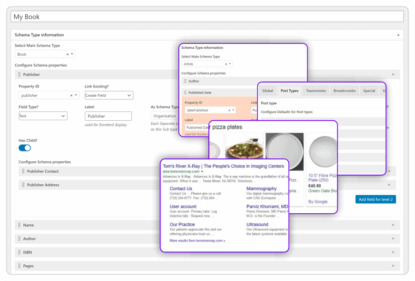Click the My Book title field

207,17
